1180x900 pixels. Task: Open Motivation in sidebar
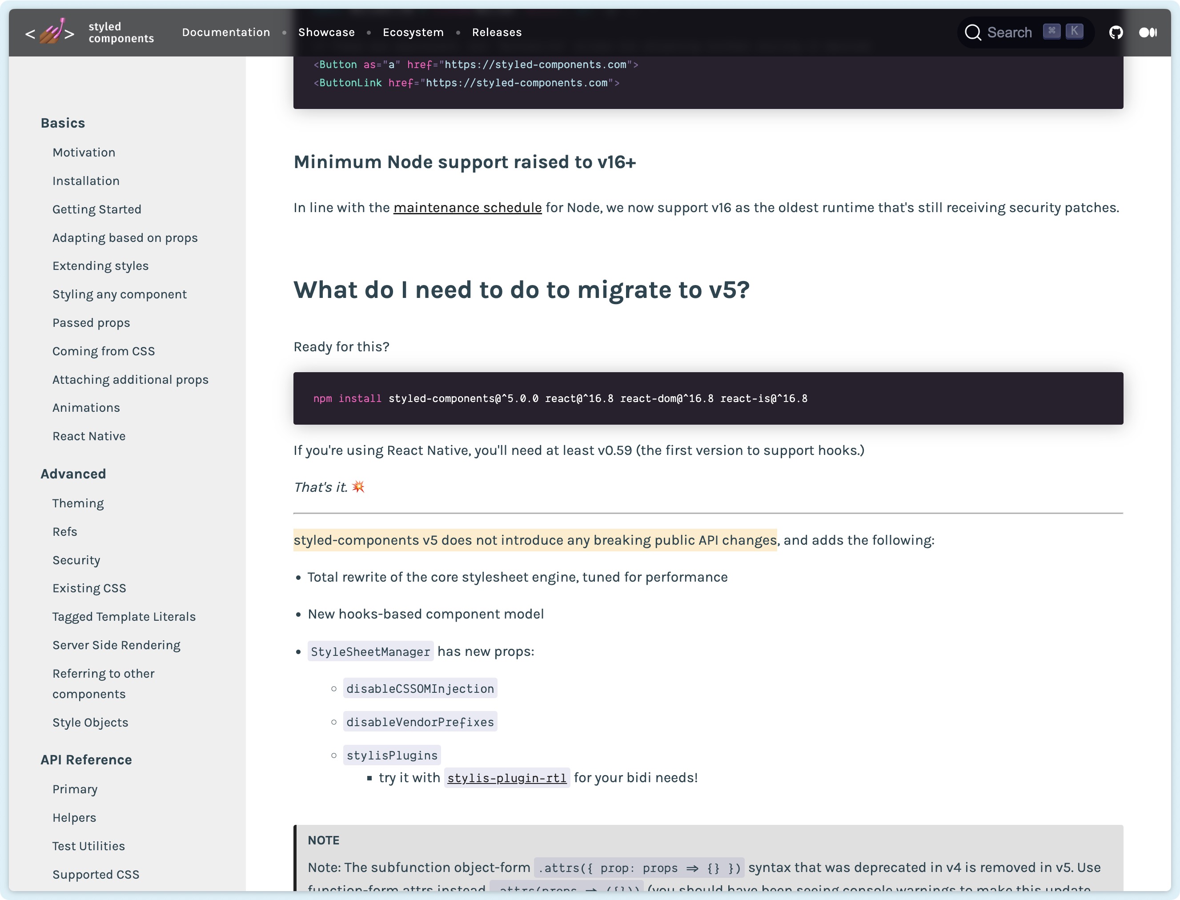click(x=84, y=153)
